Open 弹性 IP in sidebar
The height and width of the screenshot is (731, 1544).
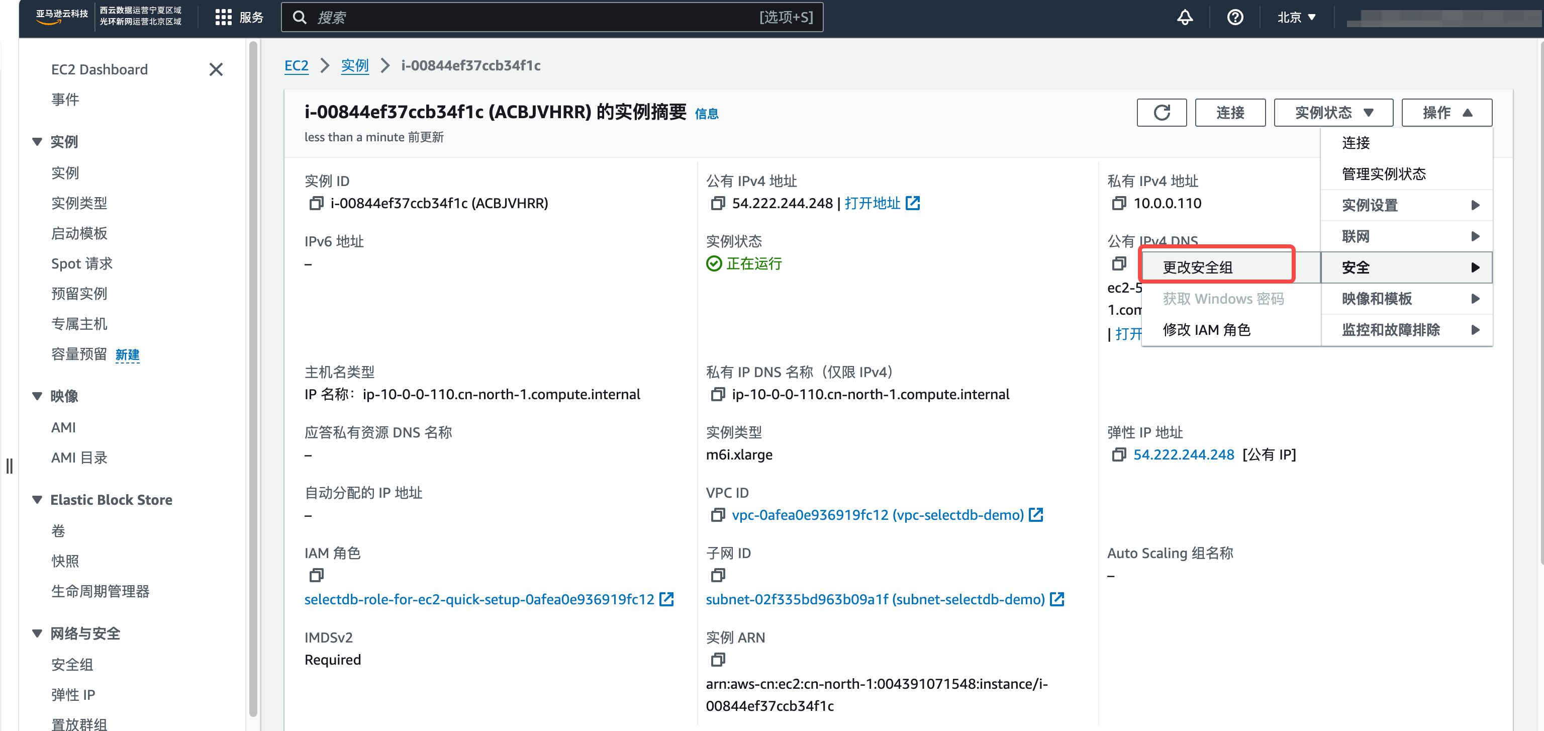(x=73, y=694)
